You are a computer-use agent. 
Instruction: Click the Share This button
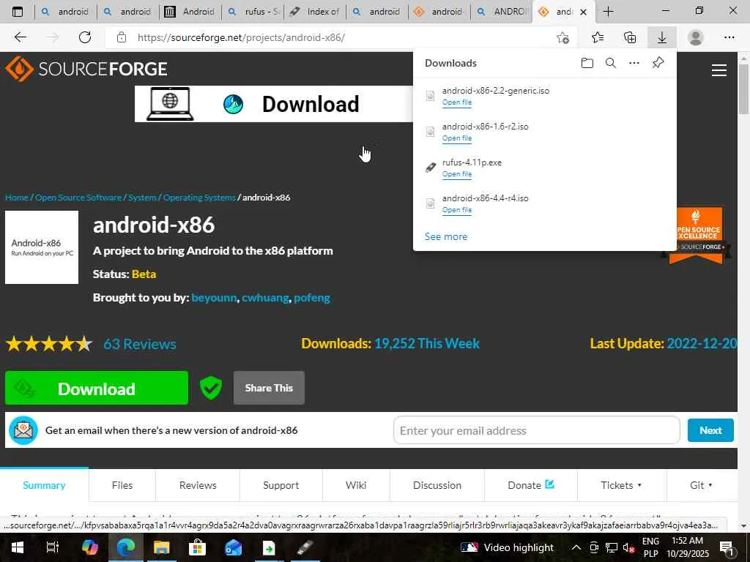click(x=269, y=388)
